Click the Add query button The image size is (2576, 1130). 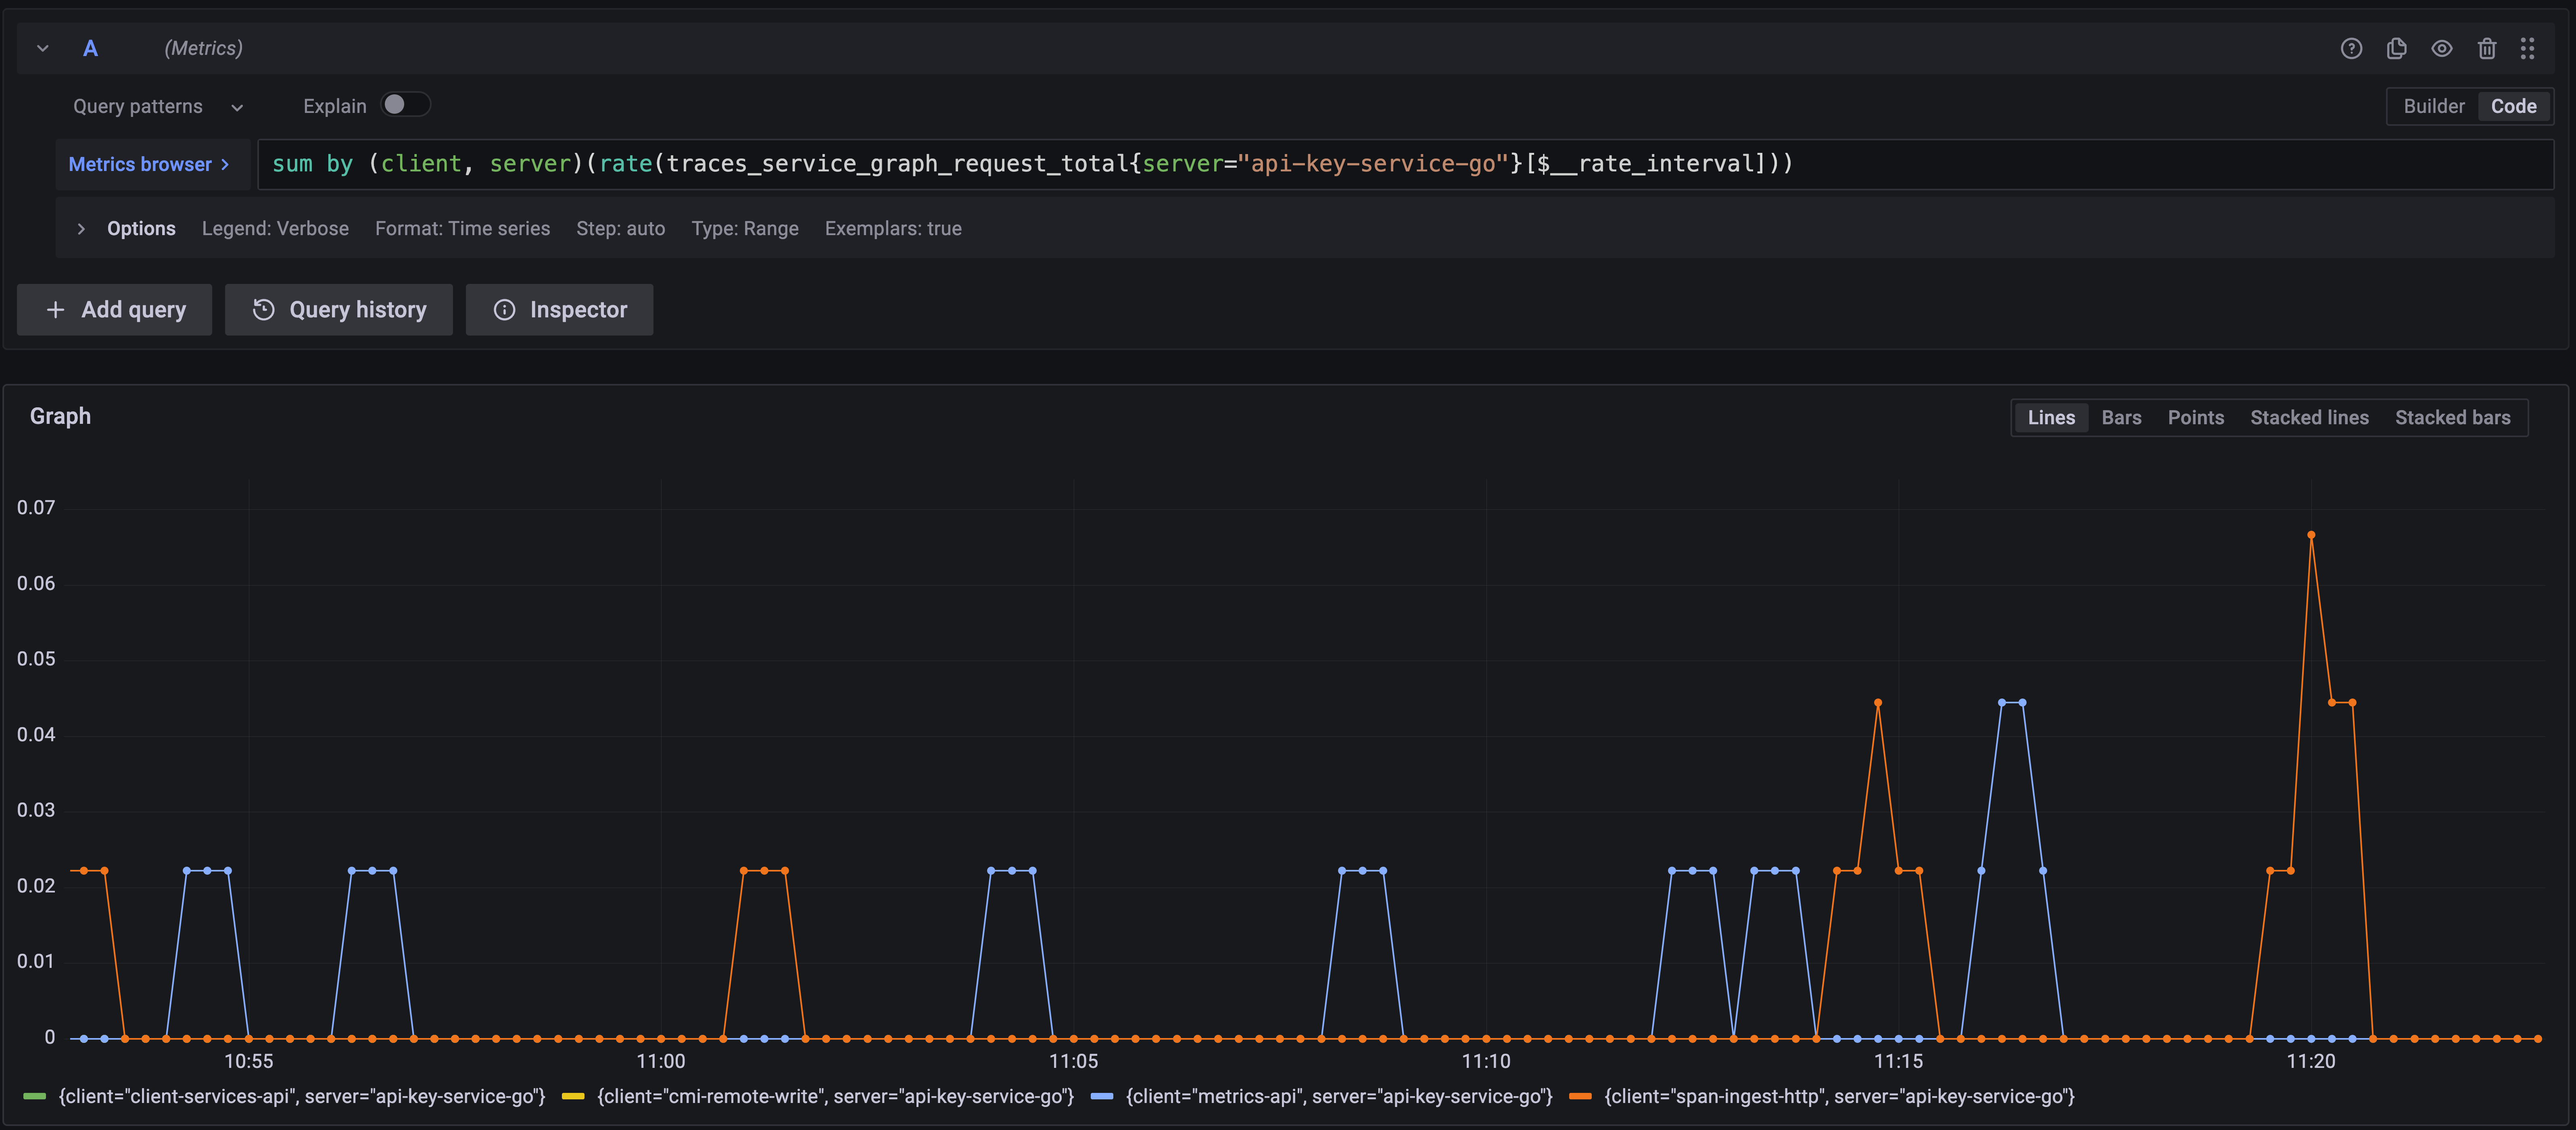pyautogui.click(x=114, y=310)
